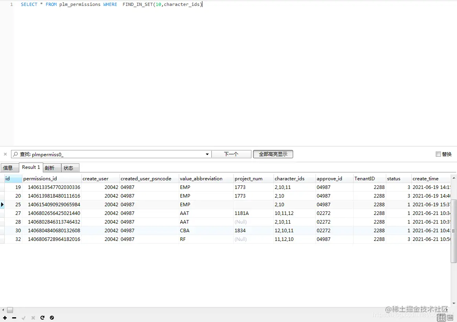Click the project_num column header
Screen dimensions: 457x322
coord(254,178)
